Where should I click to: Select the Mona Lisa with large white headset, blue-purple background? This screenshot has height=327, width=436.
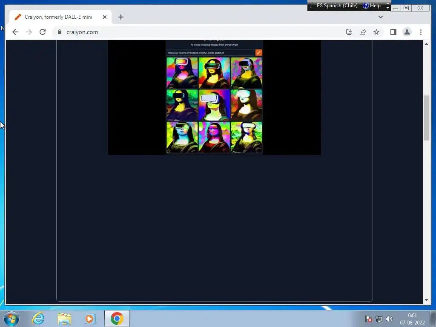coord(215,105)
